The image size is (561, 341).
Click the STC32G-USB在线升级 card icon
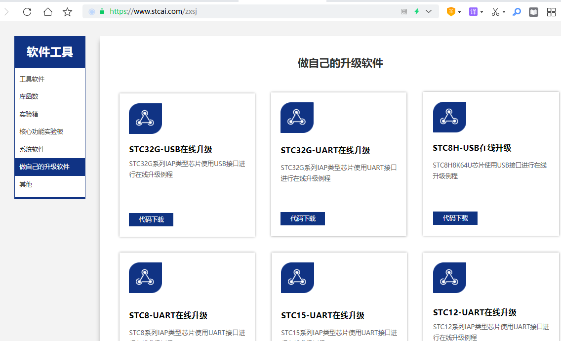click(x=145, y=119)
